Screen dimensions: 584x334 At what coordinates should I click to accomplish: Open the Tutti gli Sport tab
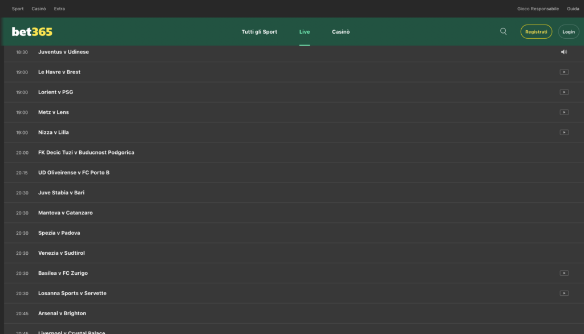259,32
